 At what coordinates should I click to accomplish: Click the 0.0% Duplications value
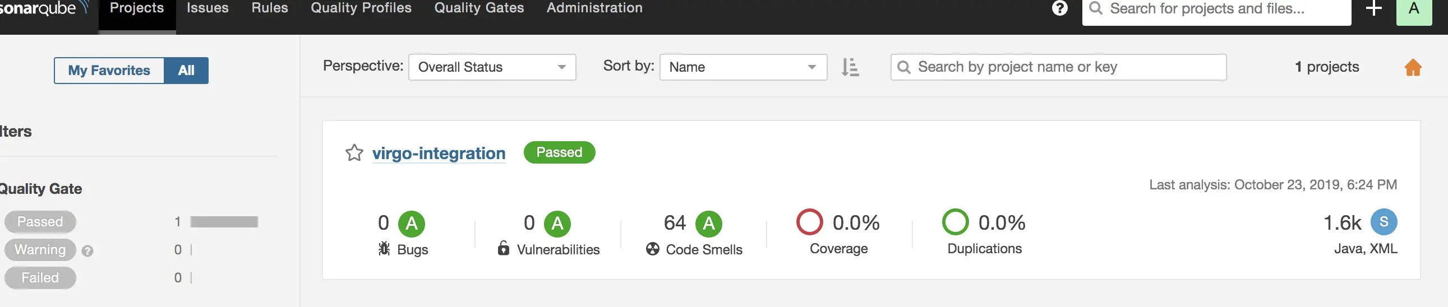click(1002, 223)
